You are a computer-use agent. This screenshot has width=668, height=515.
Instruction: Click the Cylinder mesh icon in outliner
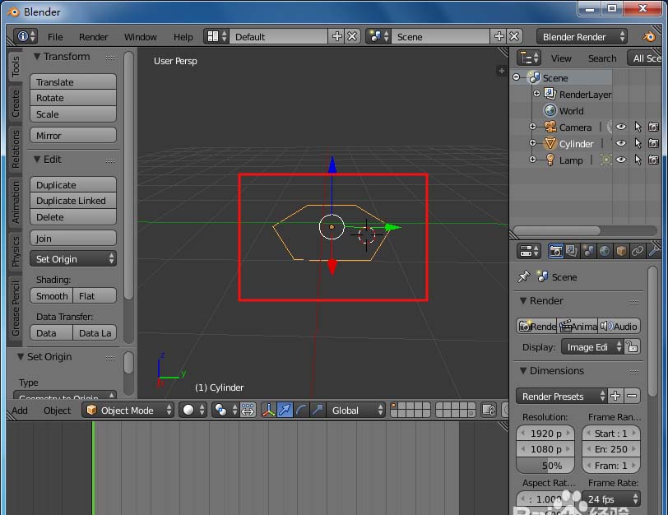coord(550,143)
